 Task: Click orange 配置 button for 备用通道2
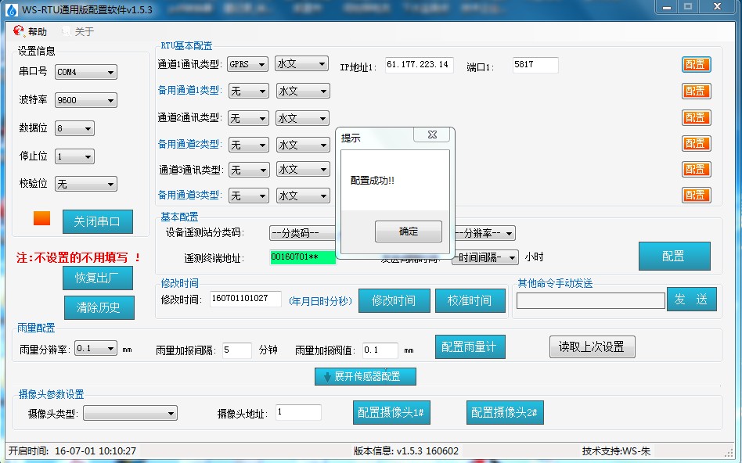[x=696, y=143]
